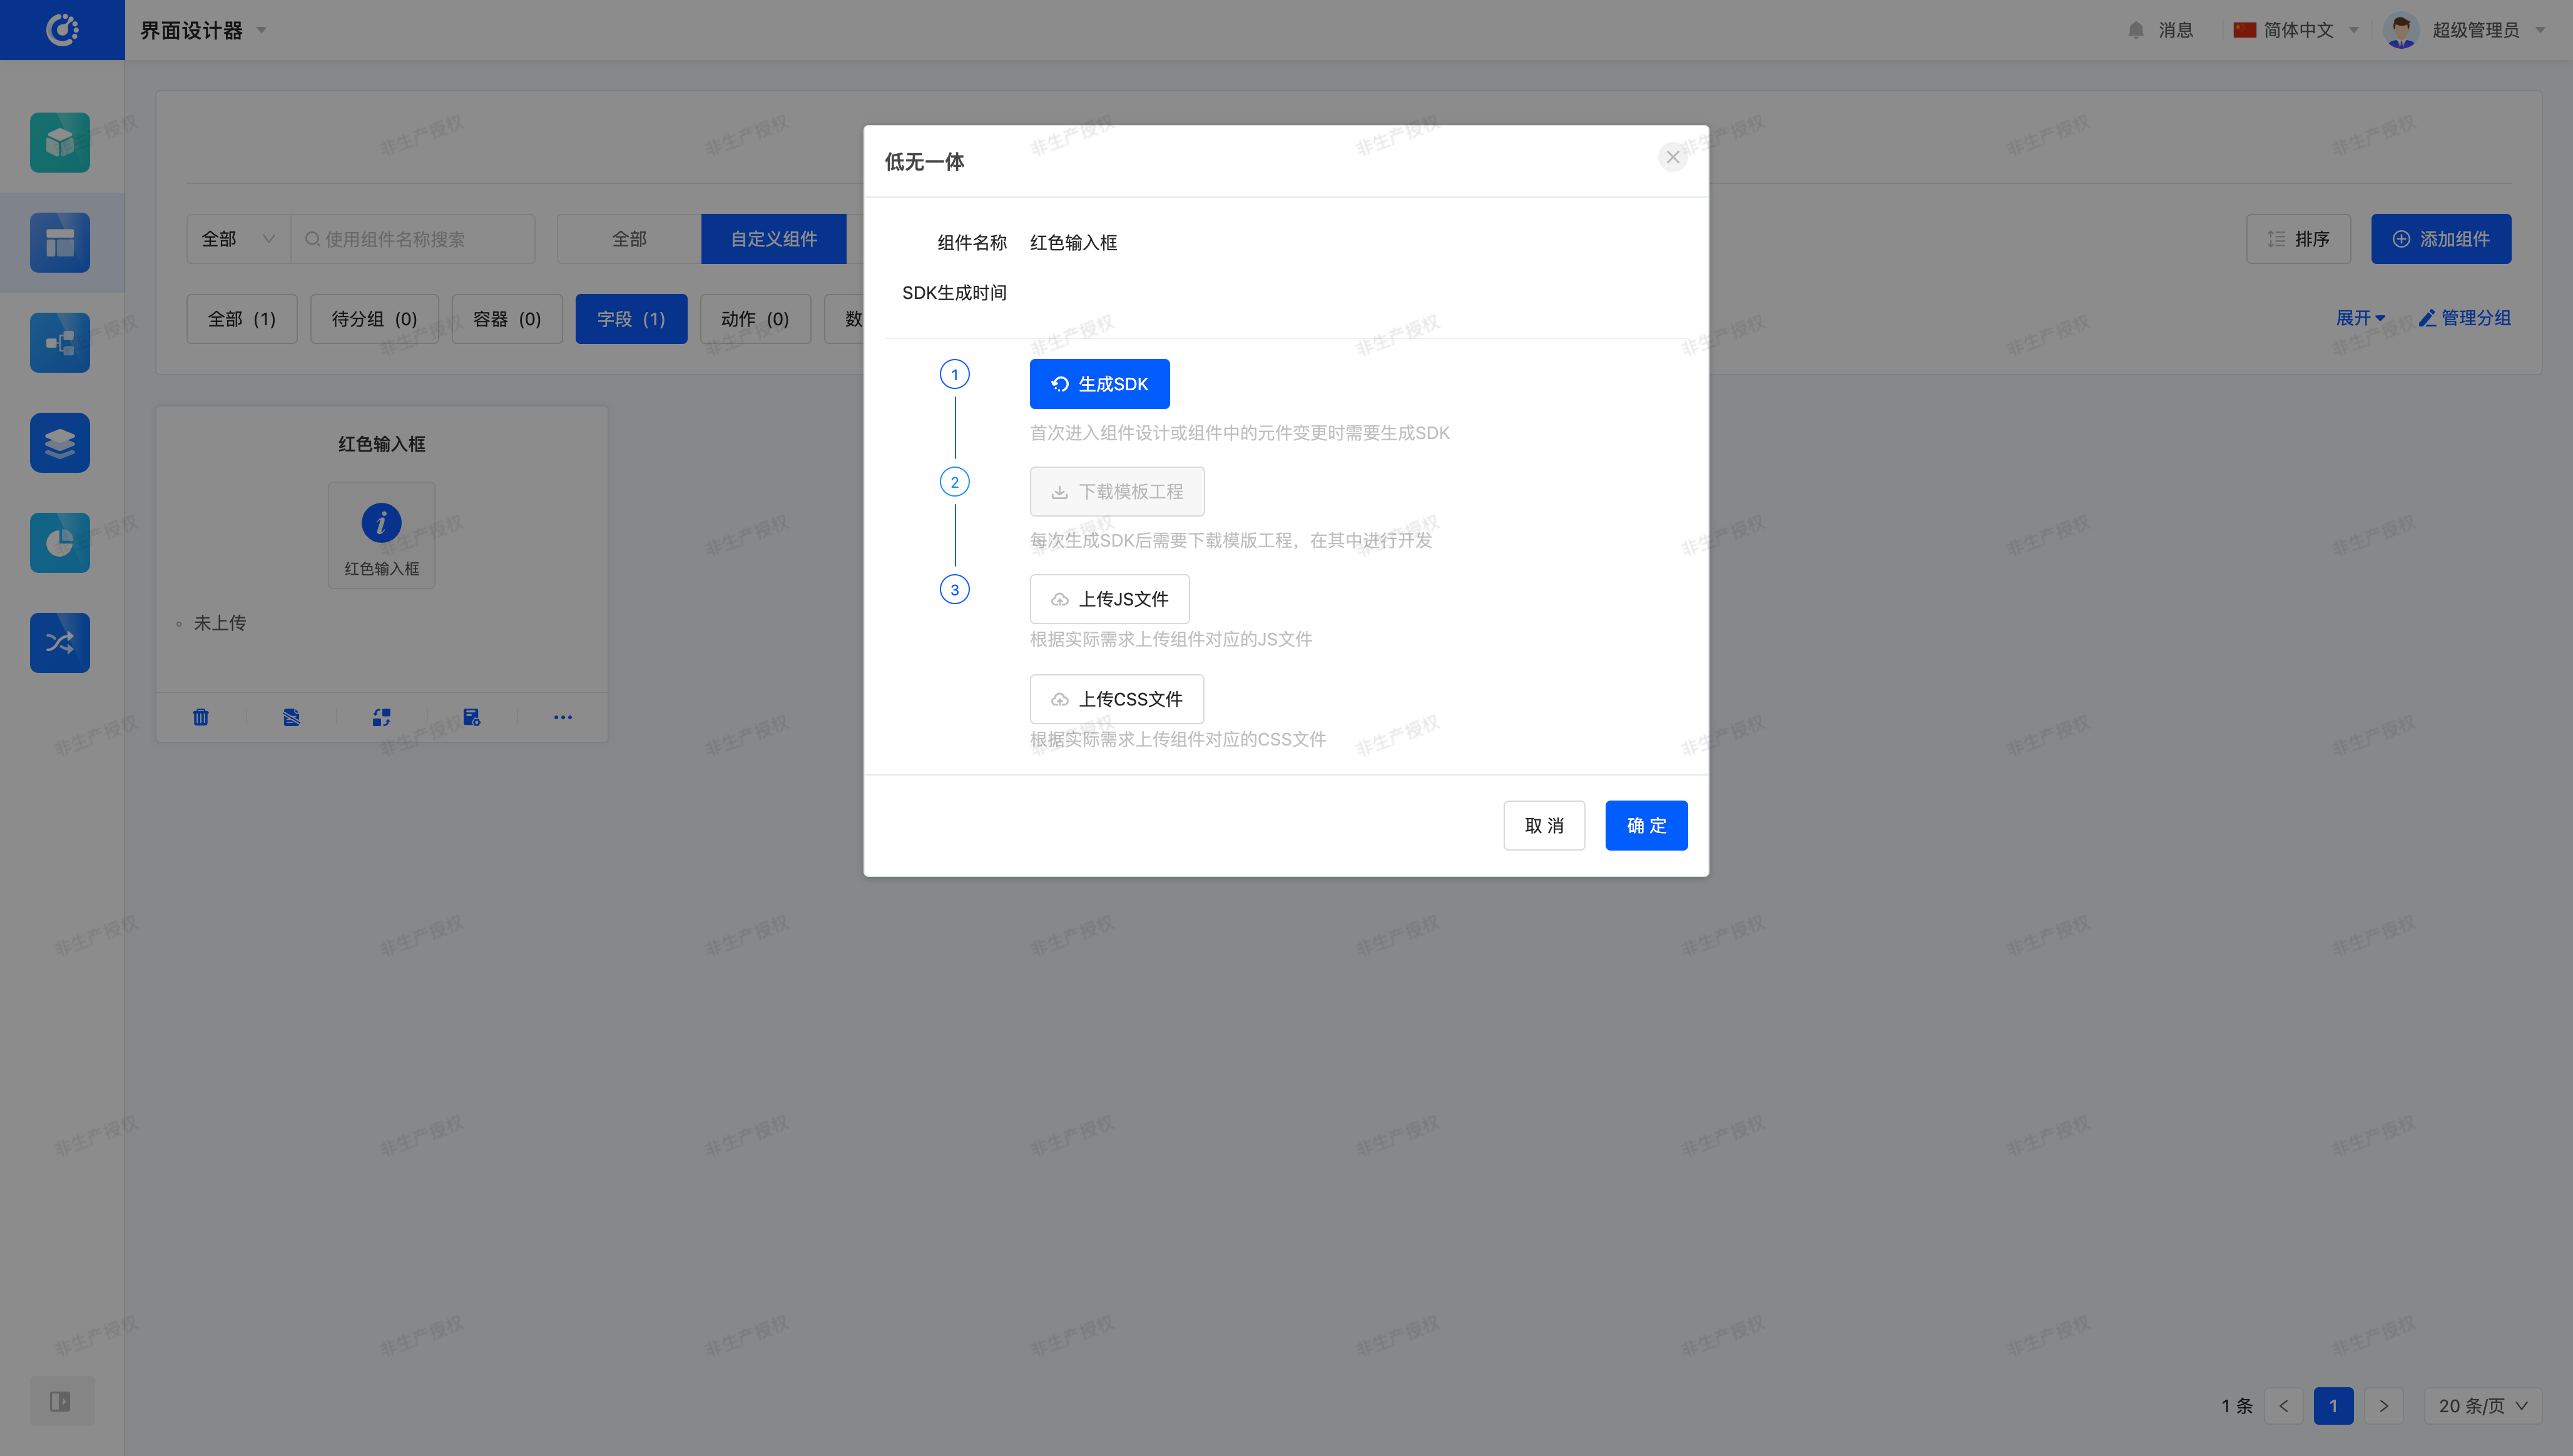Select the stacked layers sidebar icon

tap(60, 443)
